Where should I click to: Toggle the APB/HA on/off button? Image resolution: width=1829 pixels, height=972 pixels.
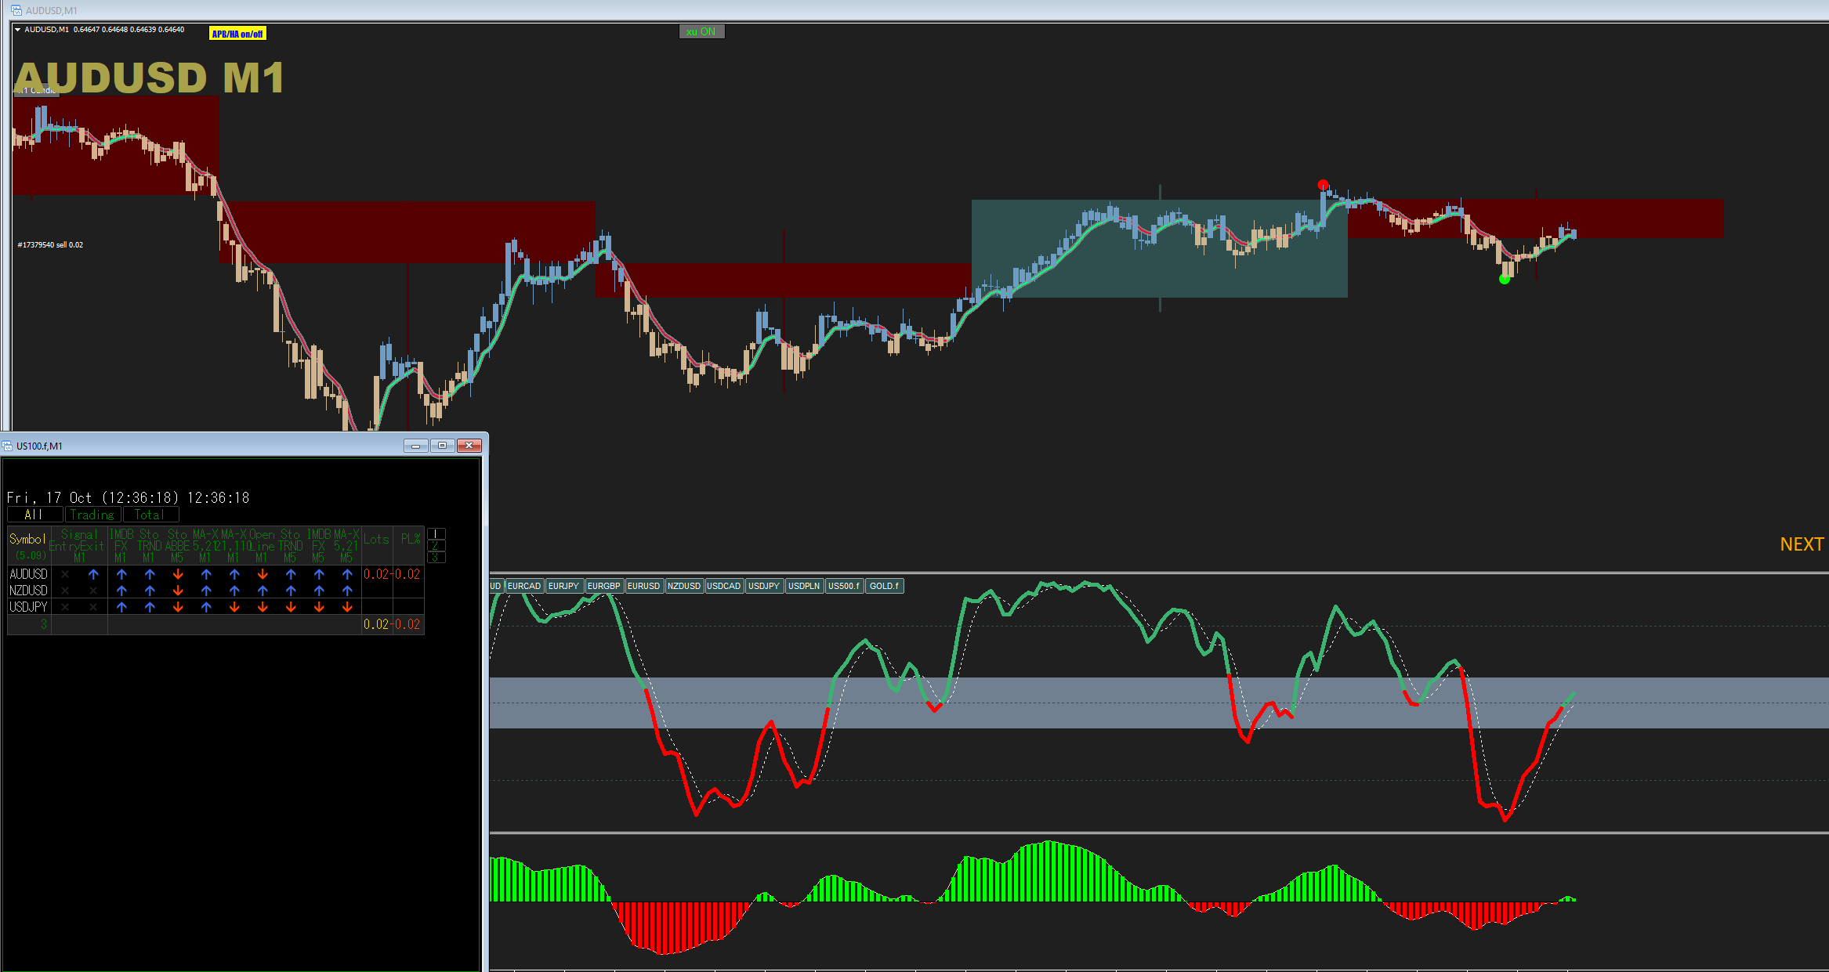[x=237, y=34]
